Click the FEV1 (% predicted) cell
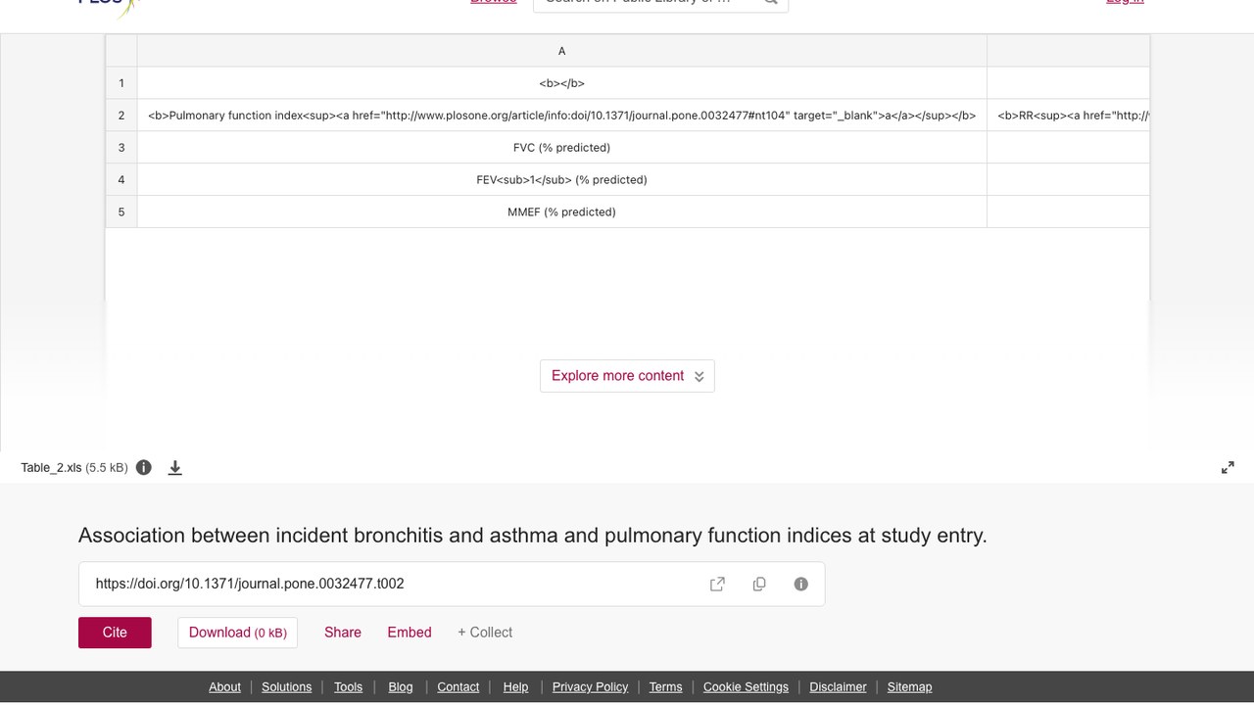Viewport: 1254px width, 705px height. click(561, 180)
